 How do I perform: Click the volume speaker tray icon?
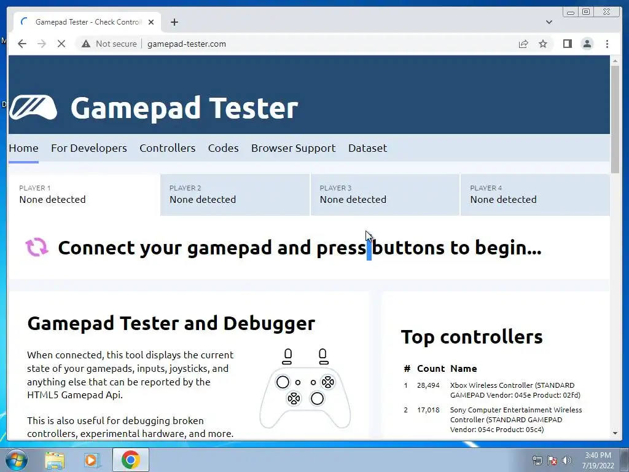(x=566, y=460)
